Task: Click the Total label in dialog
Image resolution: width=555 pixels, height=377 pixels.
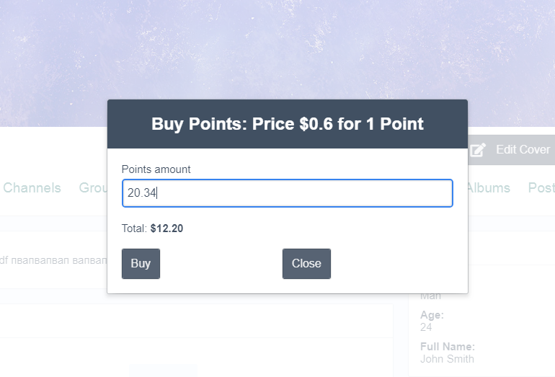Action: pyautogui.click(x=134, y=229)
